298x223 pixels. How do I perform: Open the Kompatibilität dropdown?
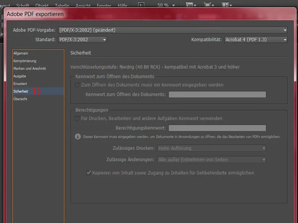tap(256, 40)
